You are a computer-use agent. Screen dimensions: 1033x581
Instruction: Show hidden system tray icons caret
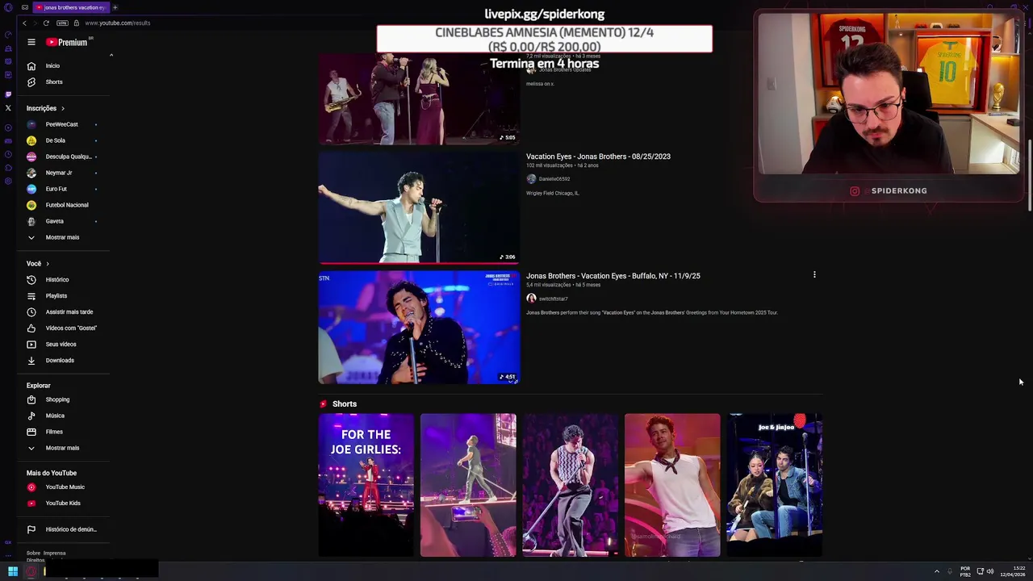[937, 571]
